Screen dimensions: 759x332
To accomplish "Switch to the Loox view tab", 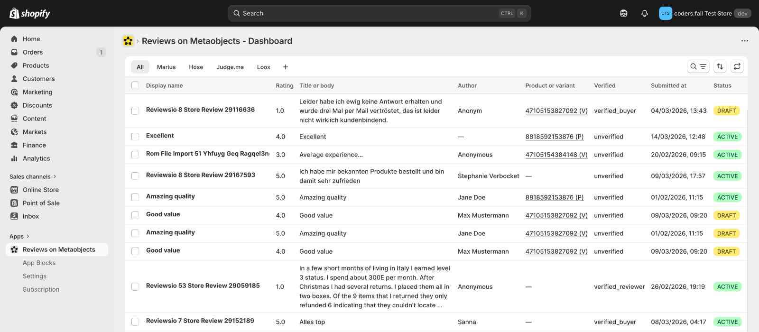I will click(264, 67).
